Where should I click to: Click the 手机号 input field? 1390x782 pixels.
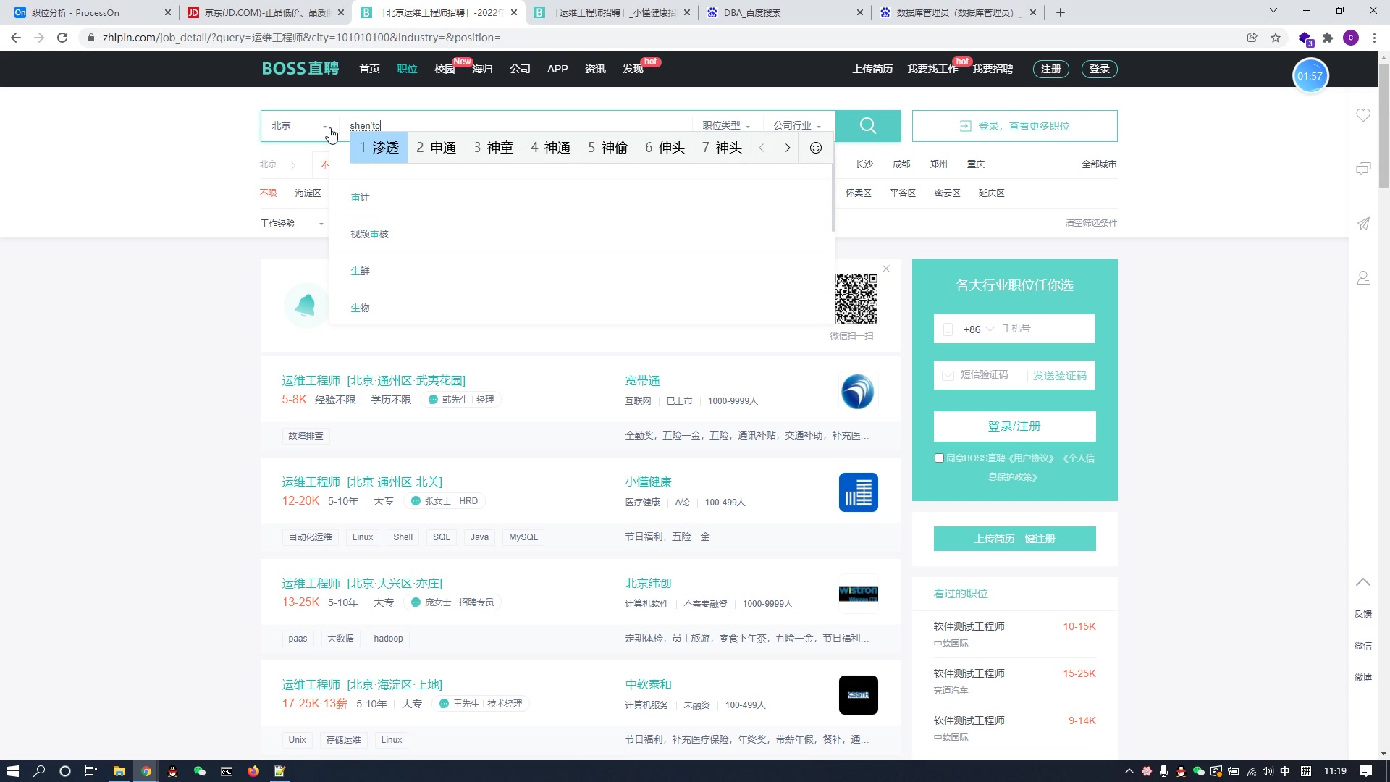point(1045,329)
